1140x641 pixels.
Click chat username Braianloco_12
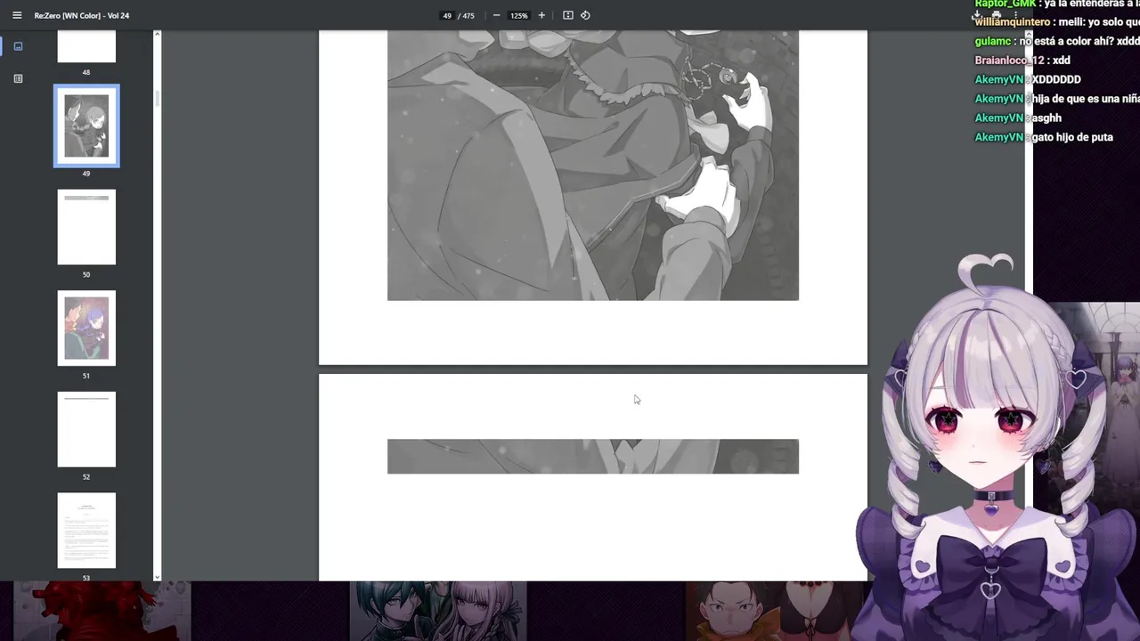pyautogui.click(x=1010, y=61)
